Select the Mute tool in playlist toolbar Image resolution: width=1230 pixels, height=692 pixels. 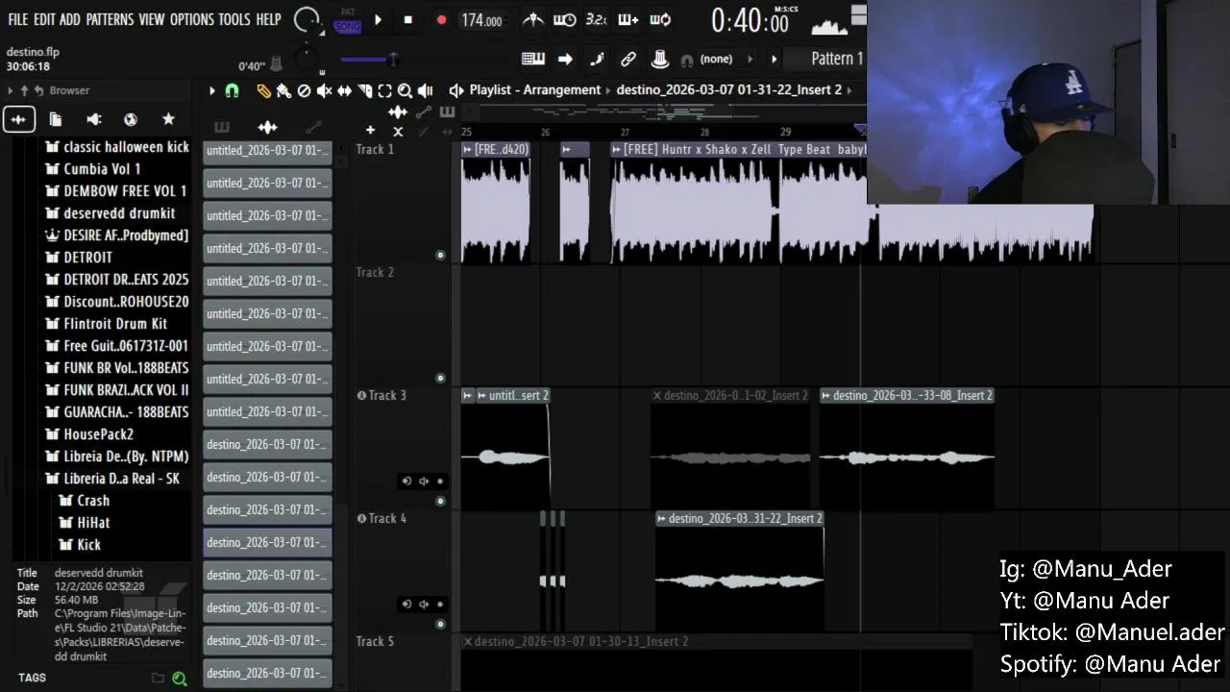[x=324, y=90]
